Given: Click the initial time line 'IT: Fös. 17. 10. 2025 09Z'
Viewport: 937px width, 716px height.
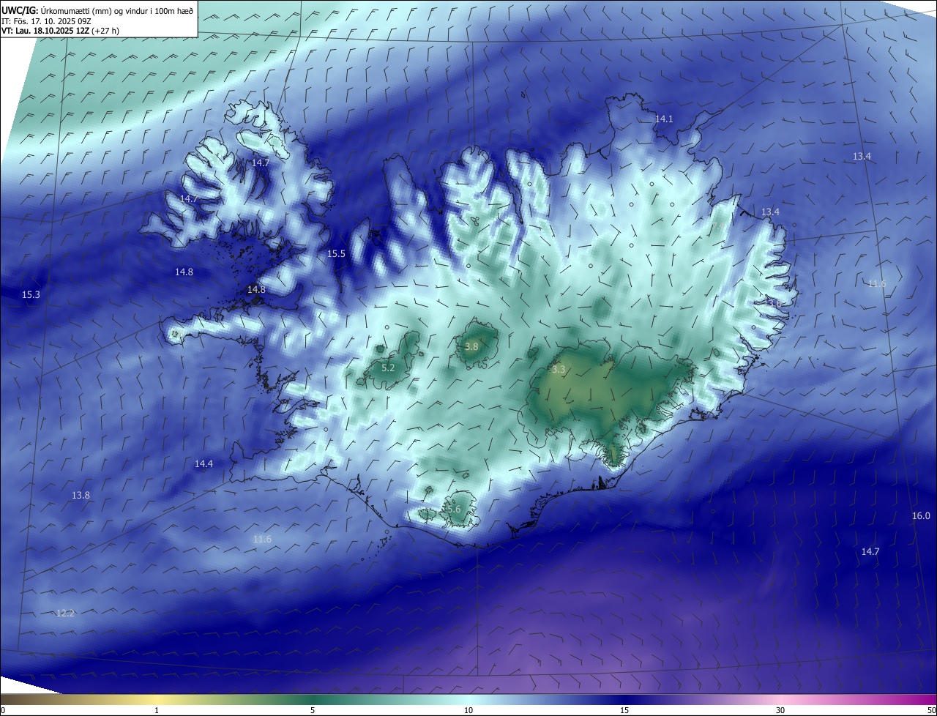Looking at the screenshot, I should click(x=45, y=21).
